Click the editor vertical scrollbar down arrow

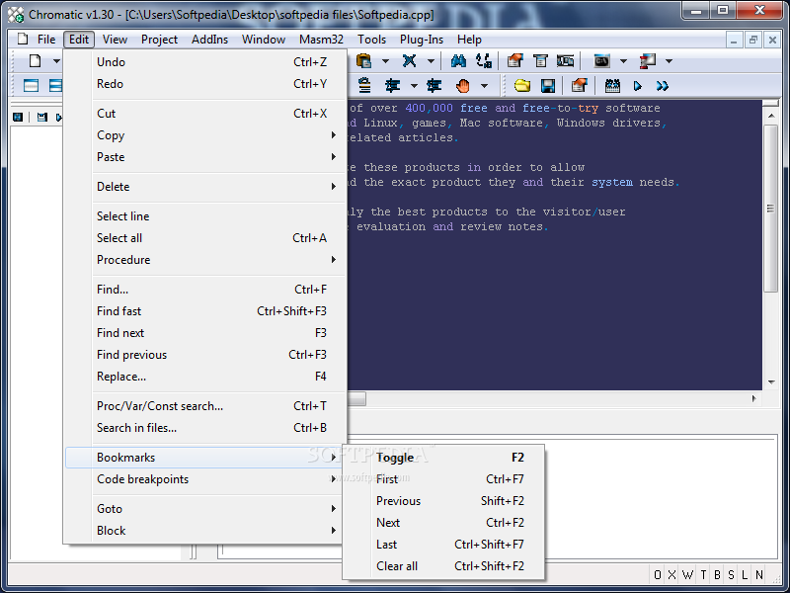click(771, 382)
